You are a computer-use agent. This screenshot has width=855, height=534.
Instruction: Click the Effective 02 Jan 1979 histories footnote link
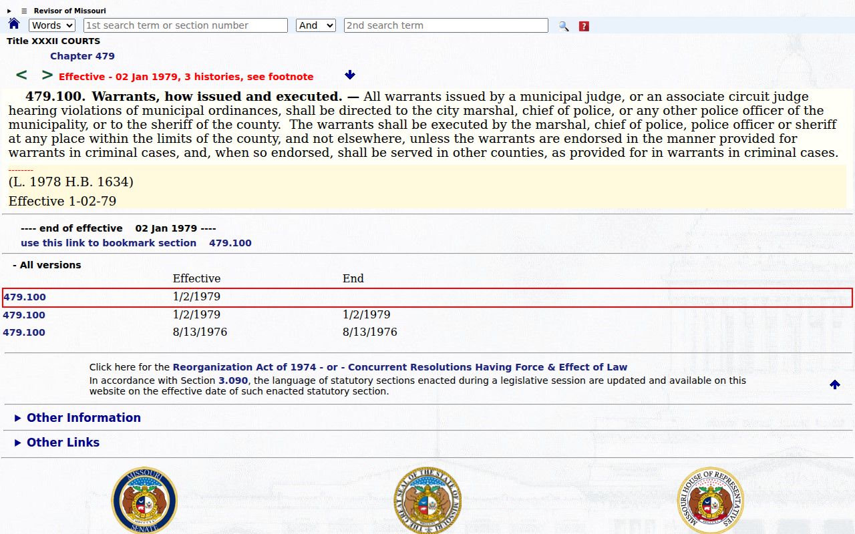coord(186,77)
